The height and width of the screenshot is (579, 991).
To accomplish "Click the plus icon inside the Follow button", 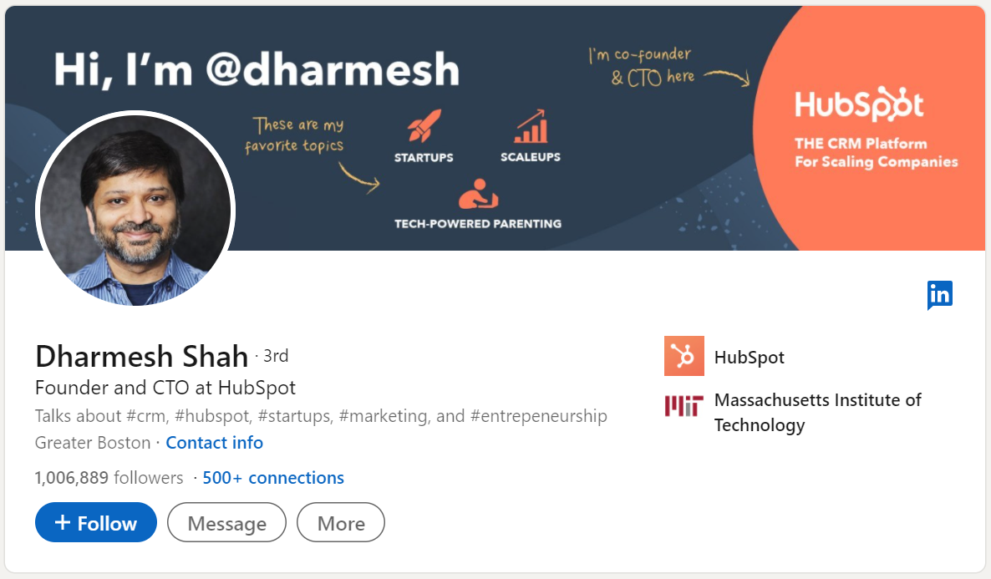I will click(61, 521).
